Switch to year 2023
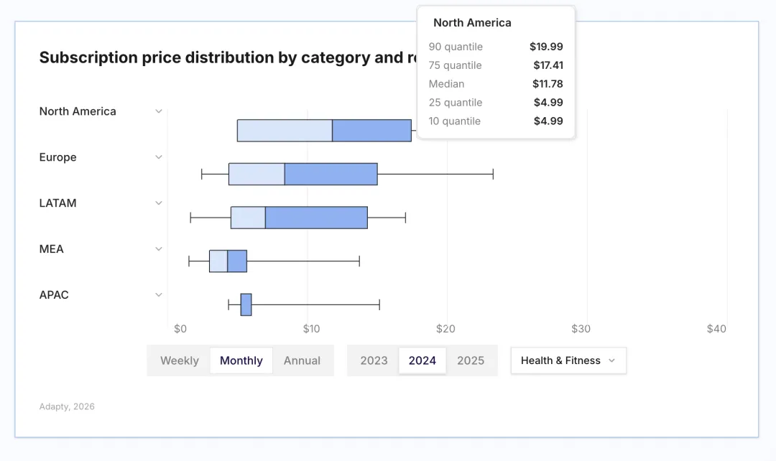 pos(374,360)
